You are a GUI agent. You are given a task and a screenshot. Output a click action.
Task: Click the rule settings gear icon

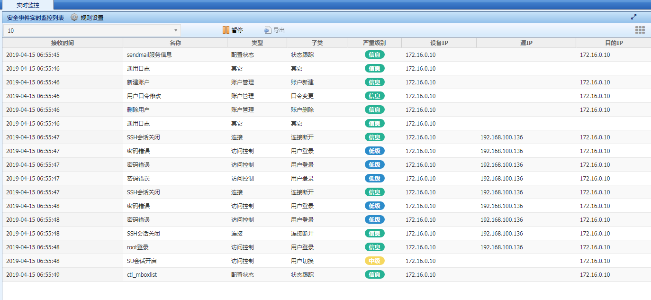pos(74,18)
